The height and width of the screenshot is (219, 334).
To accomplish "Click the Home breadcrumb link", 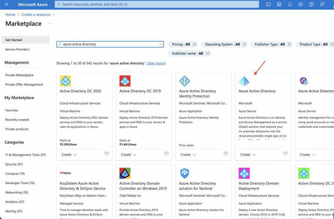I will pyautogui.click(x=10, y=14).
